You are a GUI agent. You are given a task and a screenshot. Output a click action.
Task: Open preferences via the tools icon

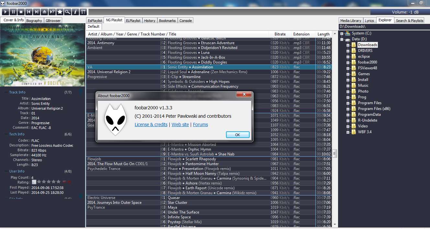tap(83, 12)
